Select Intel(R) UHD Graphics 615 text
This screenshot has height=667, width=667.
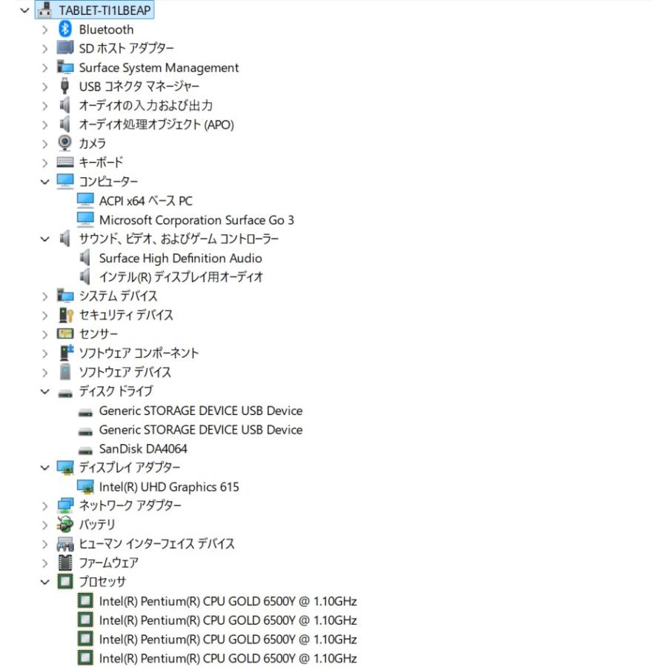pos(169,487)
